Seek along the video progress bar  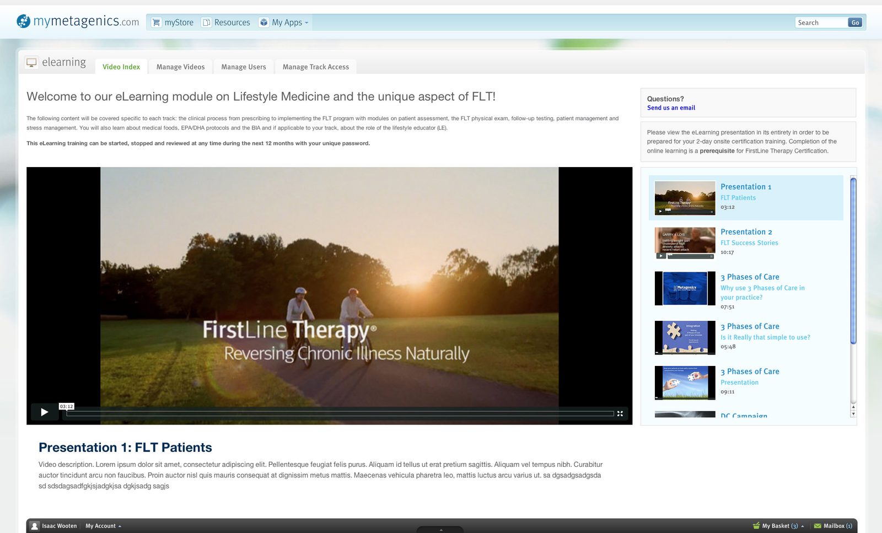340,413
